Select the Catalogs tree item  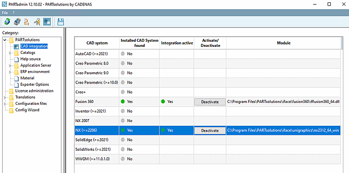pyautogui.click(x=27, y=53)
